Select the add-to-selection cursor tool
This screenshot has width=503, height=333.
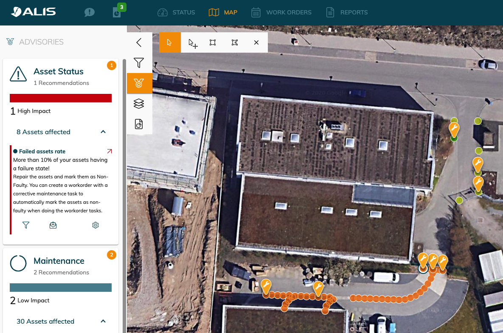[x=193, y=43]
